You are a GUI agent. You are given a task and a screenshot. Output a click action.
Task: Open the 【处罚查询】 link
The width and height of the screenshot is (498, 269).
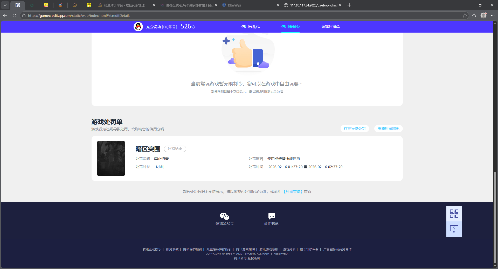tap(293, 192)
